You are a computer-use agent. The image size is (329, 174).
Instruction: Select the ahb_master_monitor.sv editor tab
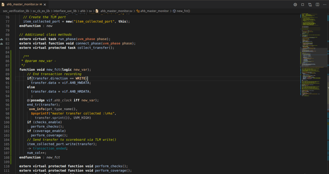point(22,4)
